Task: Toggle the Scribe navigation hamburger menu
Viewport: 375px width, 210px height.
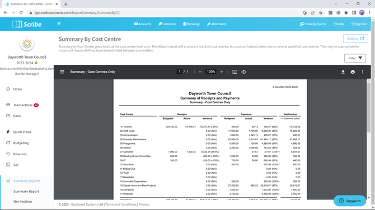Action: coord(59,24)
